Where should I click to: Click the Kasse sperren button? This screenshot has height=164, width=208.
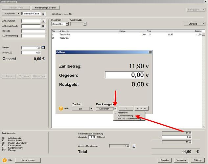coord(28,160)
